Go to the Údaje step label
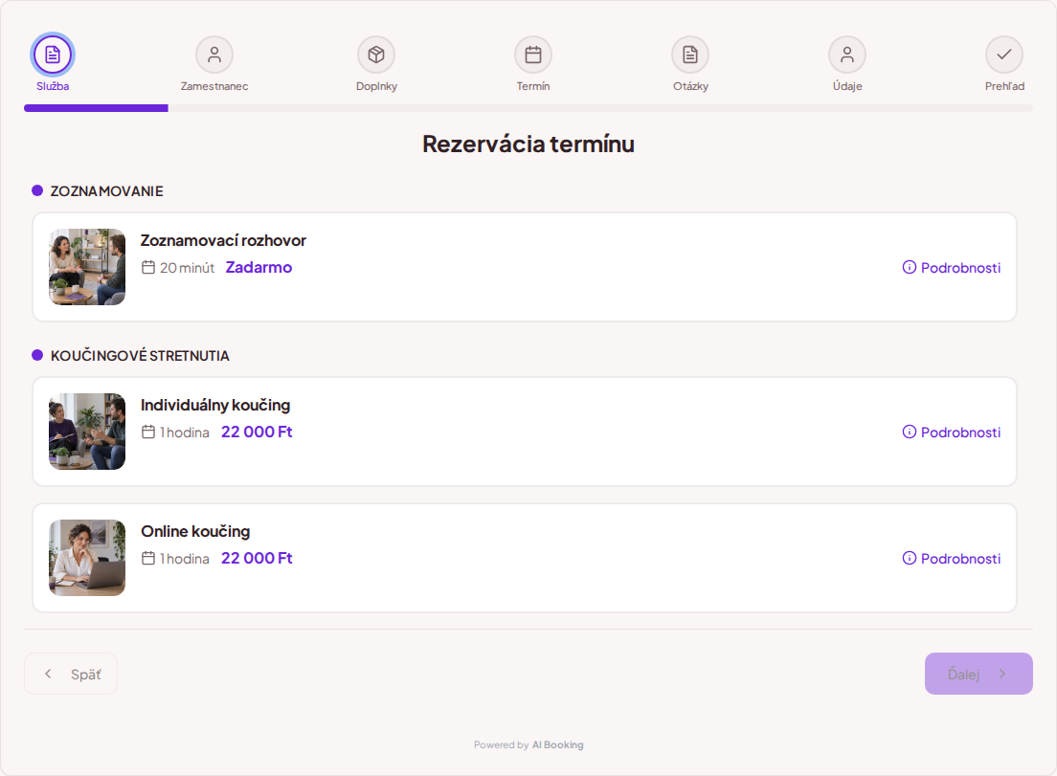Screen dimensions: 1057x776 847,86
